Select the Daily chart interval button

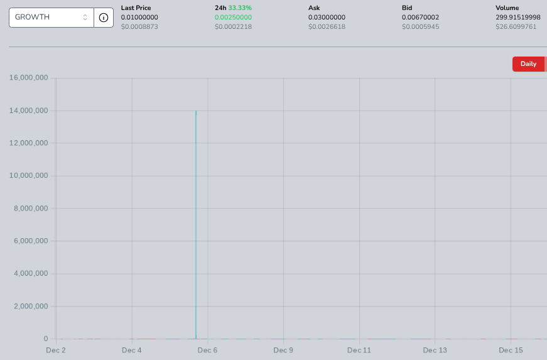[x=528, y=64]
